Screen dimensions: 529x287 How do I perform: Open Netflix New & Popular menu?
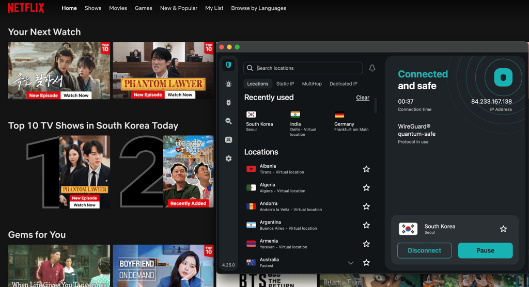click(x=178, y=8)
